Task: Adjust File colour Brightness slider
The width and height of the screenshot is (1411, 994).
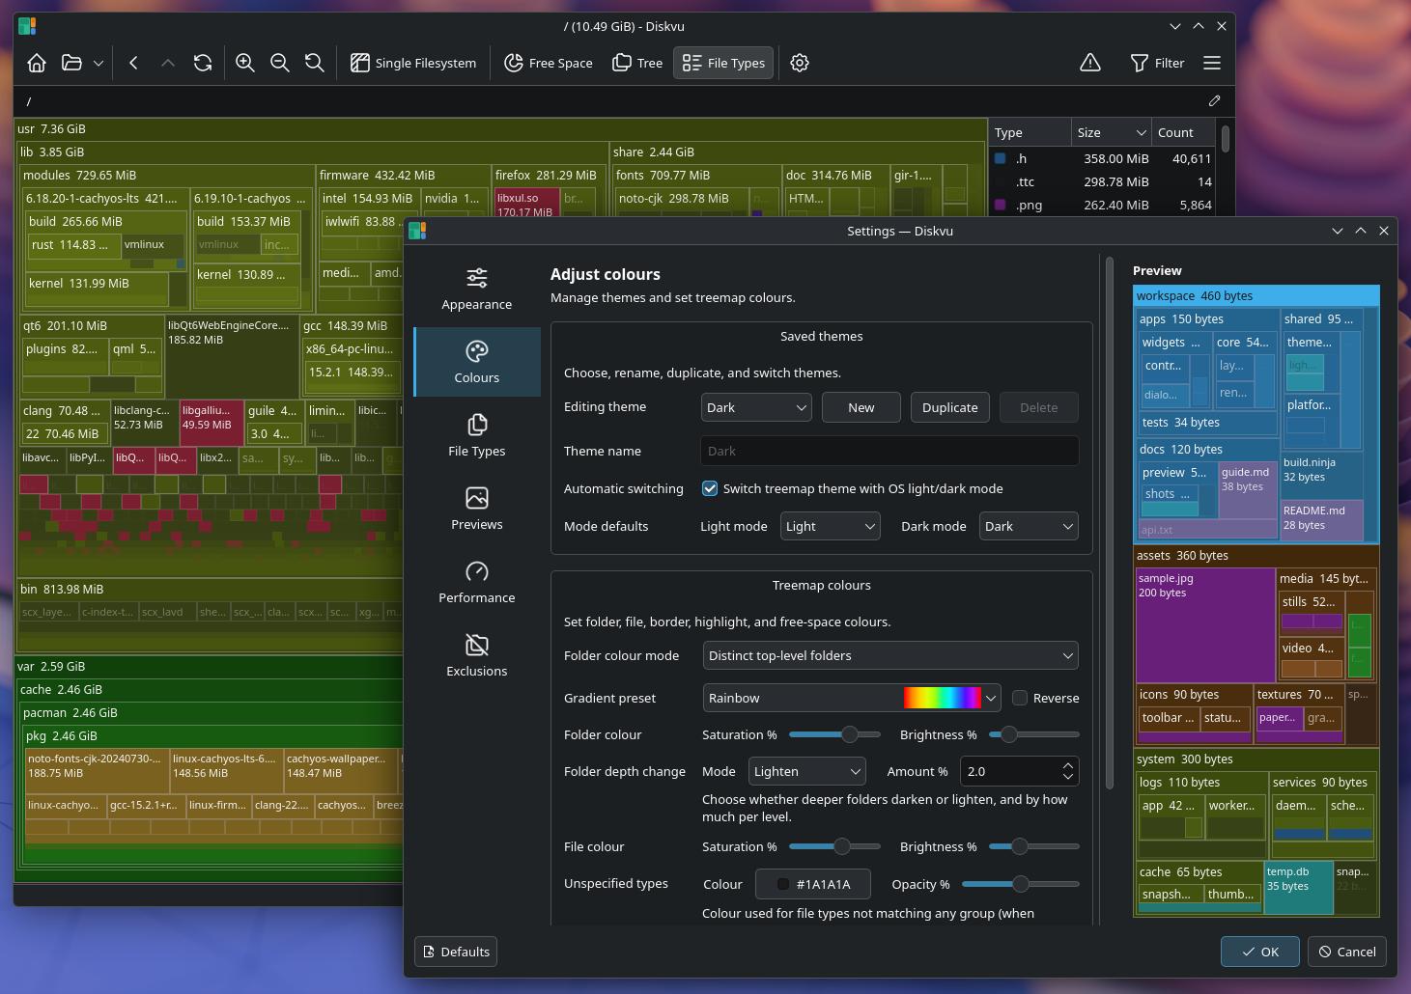Action: pos(1032,846)
